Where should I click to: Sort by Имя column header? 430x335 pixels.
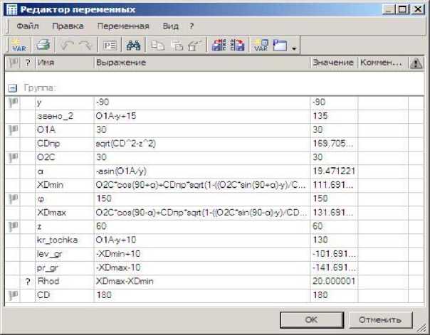pyautogui.click(x=65, y=63)
